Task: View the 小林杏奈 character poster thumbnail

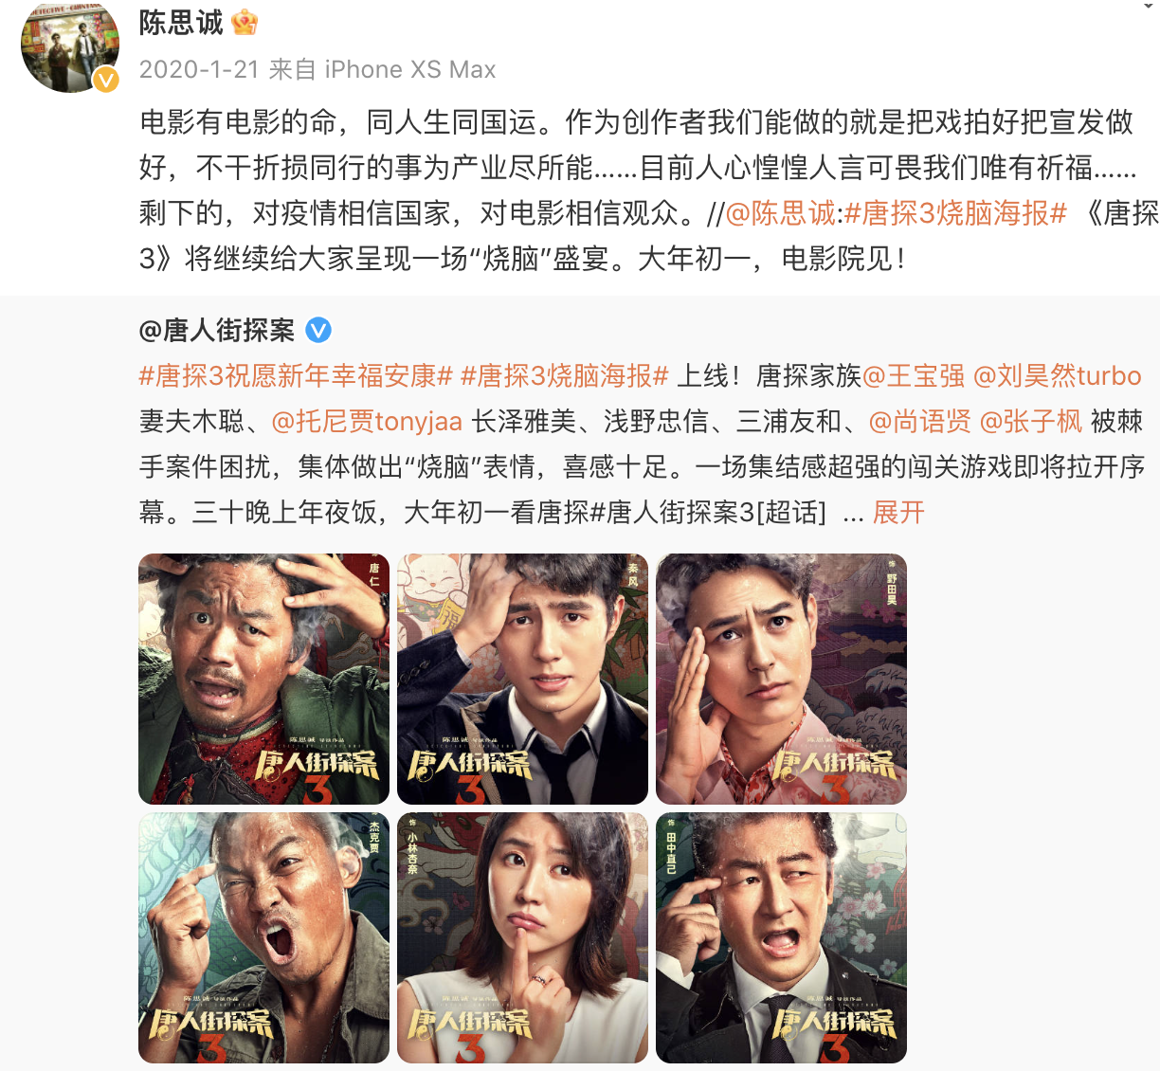Action: click(x=522, y=937)
